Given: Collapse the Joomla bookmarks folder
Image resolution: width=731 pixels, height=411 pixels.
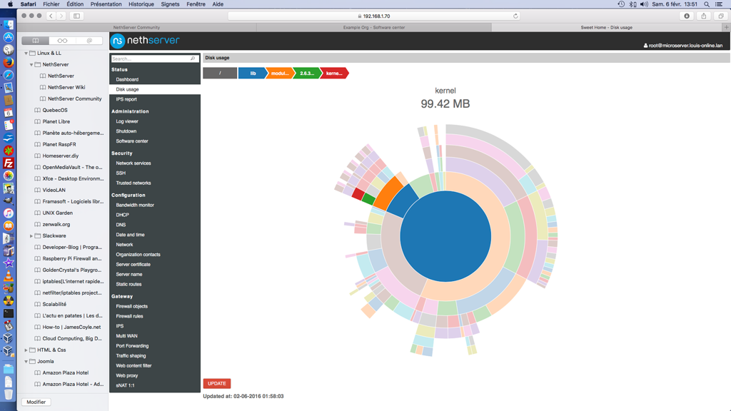Looking at the screenshot, I should [26, 362].
